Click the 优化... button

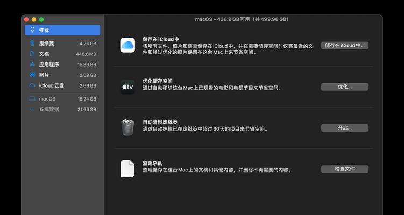344,87
